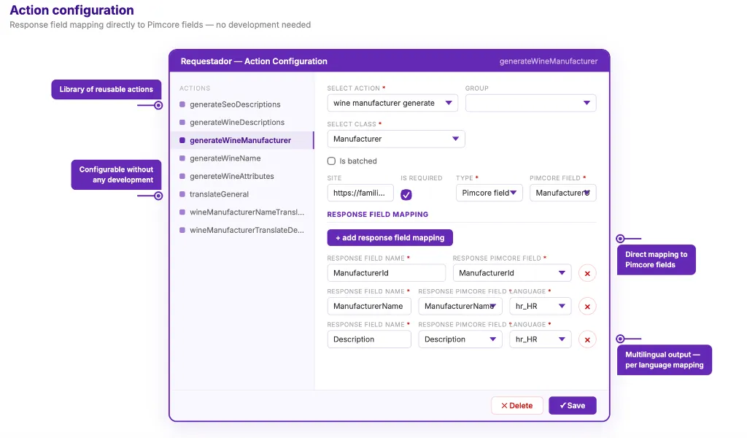Click '+ add response field mapping' button
Viewport: 747px width, 438px height.
(x=390, y=238)
